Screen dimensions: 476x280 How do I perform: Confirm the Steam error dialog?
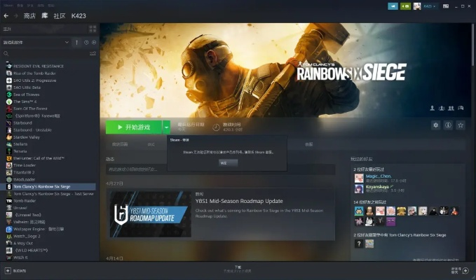[224, 162]
